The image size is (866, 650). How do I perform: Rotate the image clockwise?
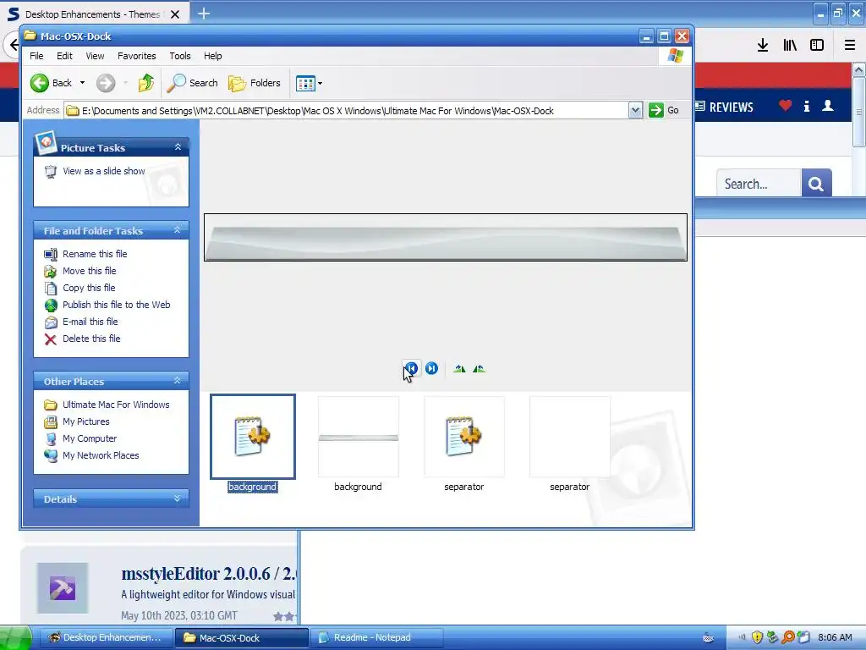click(459, 369)
